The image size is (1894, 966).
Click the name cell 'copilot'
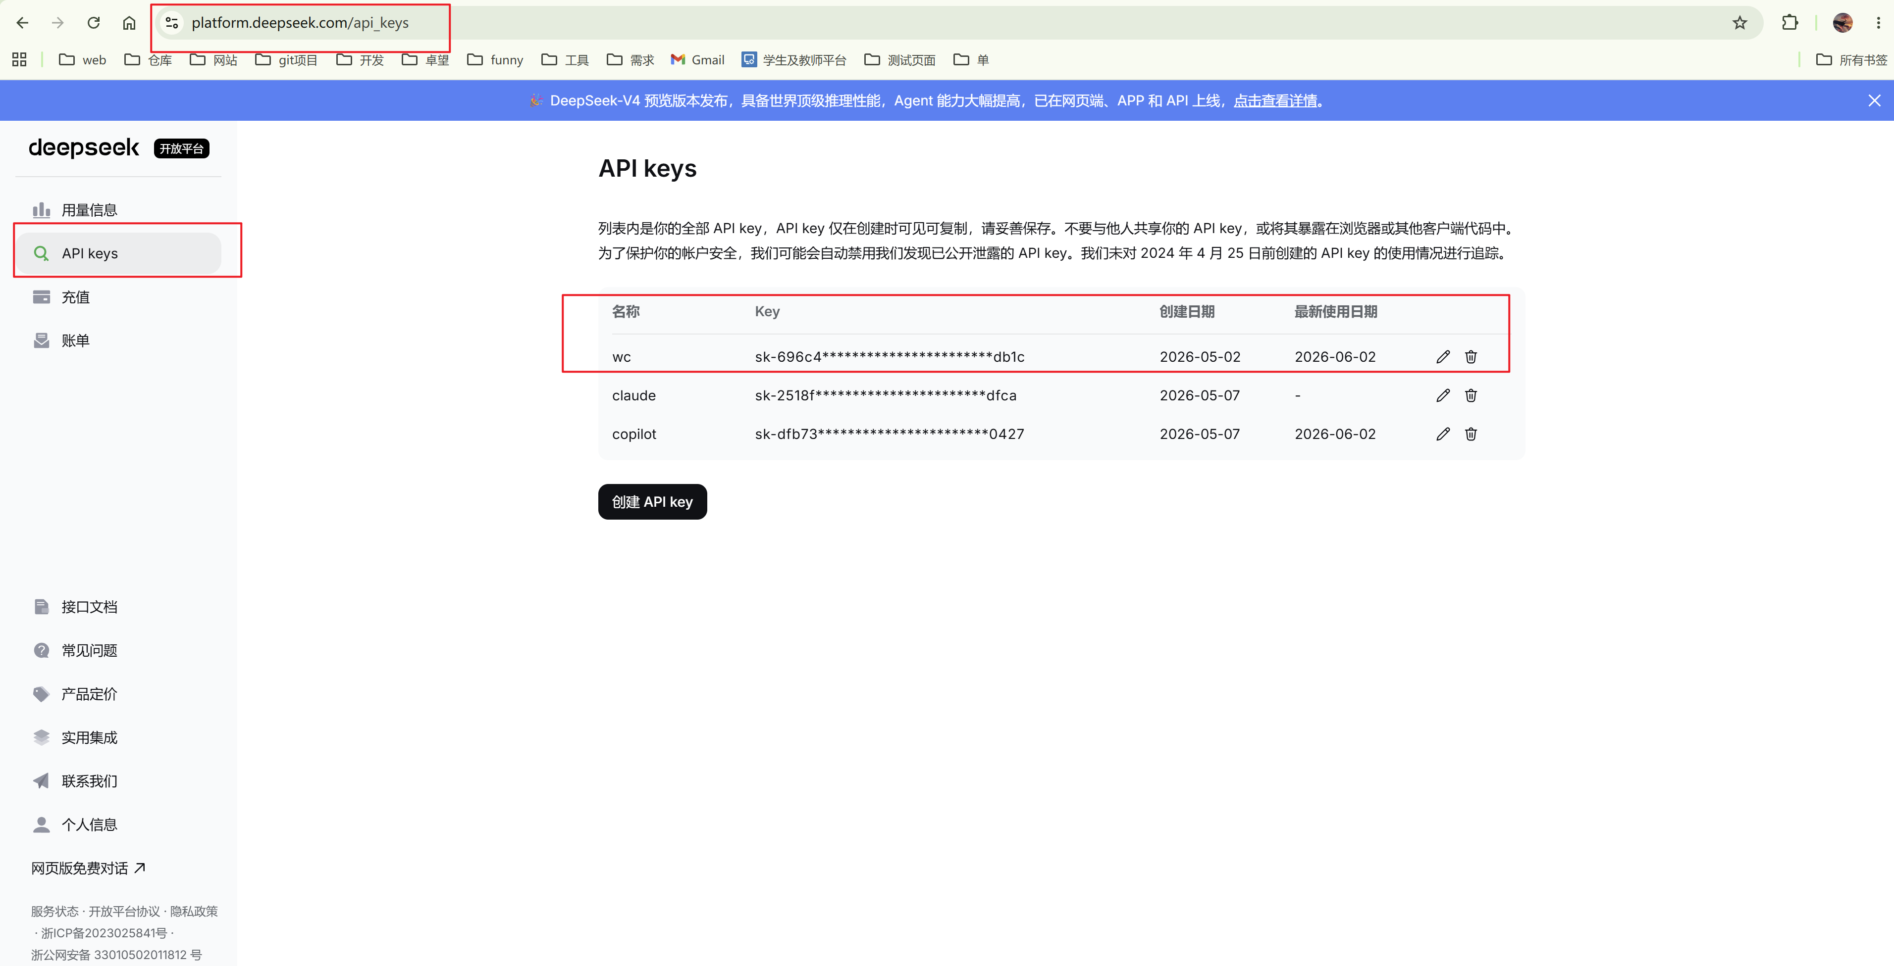pyautogui.click(x=634, y=434)
